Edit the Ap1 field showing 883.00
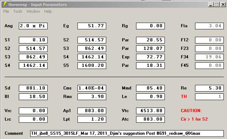Image resolution: width=227 pixels, height=139 pixels. click(92, 111)
